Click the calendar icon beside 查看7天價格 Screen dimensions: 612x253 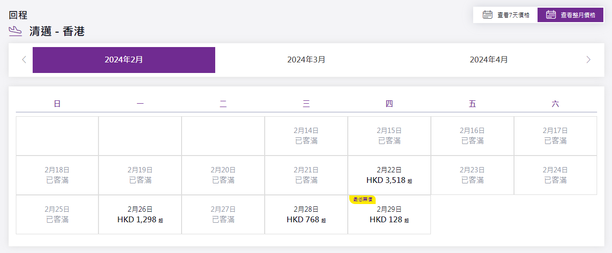pos(487,14)
